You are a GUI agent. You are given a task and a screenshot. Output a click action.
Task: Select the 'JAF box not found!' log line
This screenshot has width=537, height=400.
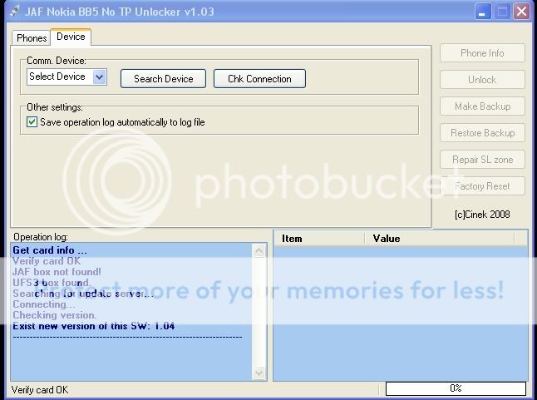[x=57, y=272]
